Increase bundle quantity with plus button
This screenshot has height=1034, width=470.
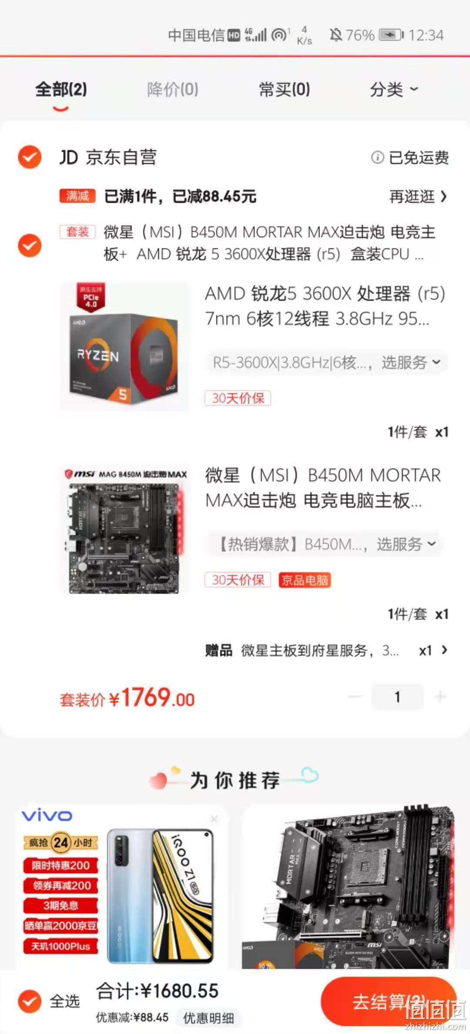[440, 697]
